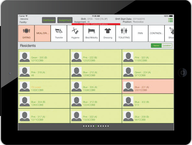
Task: Open the Shower tile at toolbar edge
Action: tap(169, 33)
